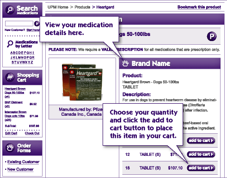Open the New Customer 'Start here' link
The width and height of the screenshot is (227, 178).
click(x=33, y=30)
